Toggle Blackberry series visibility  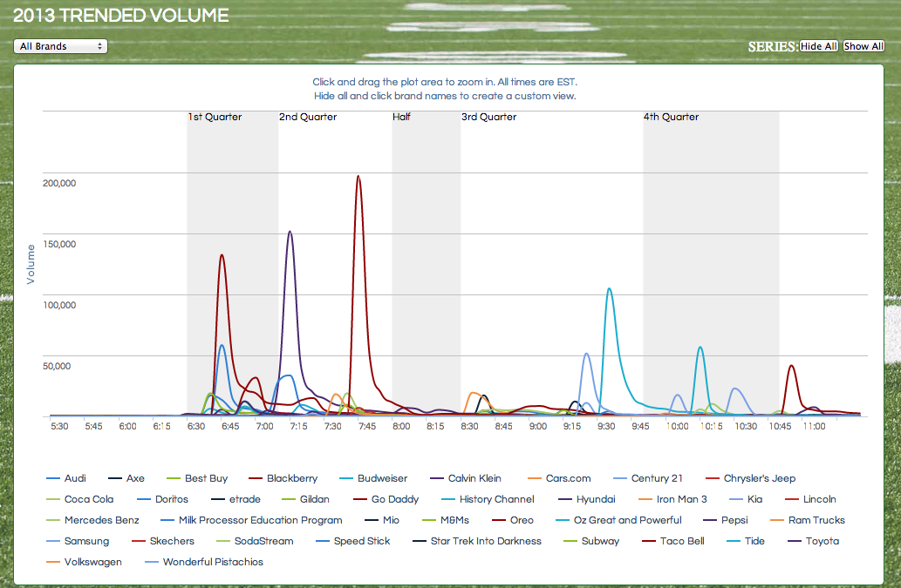click(x=291, y=478)
